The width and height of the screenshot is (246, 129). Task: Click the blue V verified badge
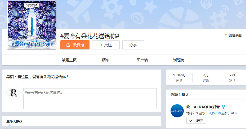tap(223, 107)
